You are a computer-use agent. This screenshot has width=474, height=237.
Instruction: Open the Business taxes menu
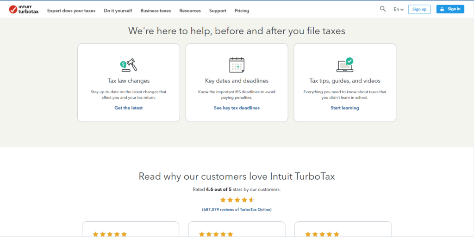click(x=156, y=11)
